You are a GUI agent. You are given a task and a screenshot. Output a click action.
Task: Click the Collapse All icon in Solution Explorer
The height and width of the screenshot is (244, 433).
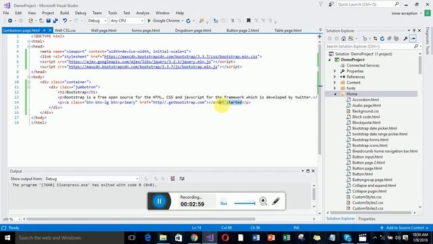click(389, 39)
